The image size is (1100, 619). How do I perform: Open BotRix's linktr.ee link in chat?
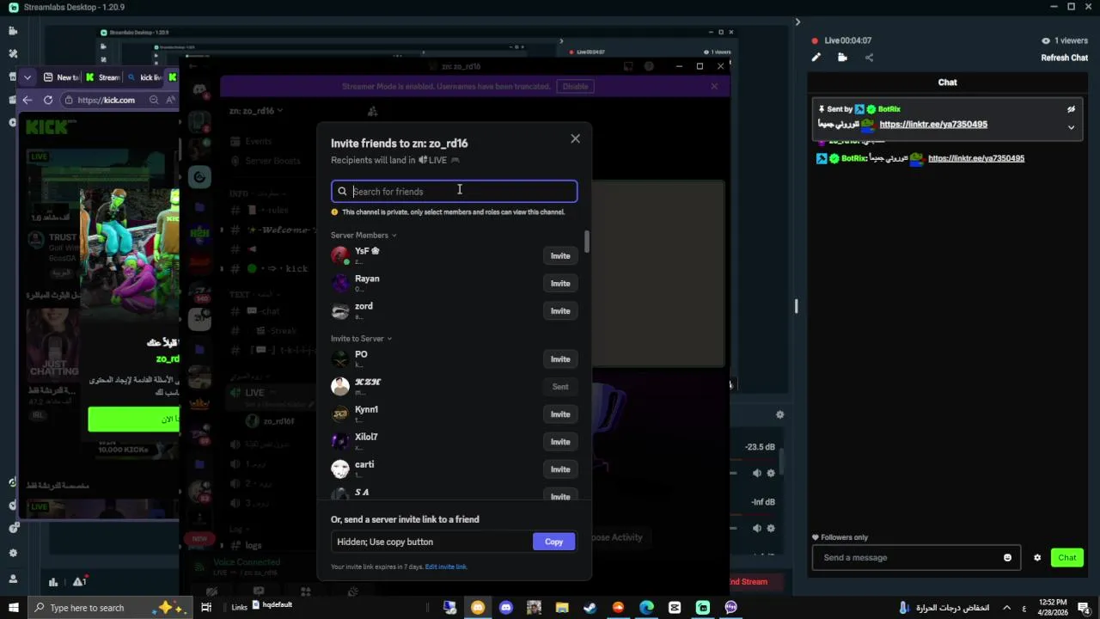[976, 158]
